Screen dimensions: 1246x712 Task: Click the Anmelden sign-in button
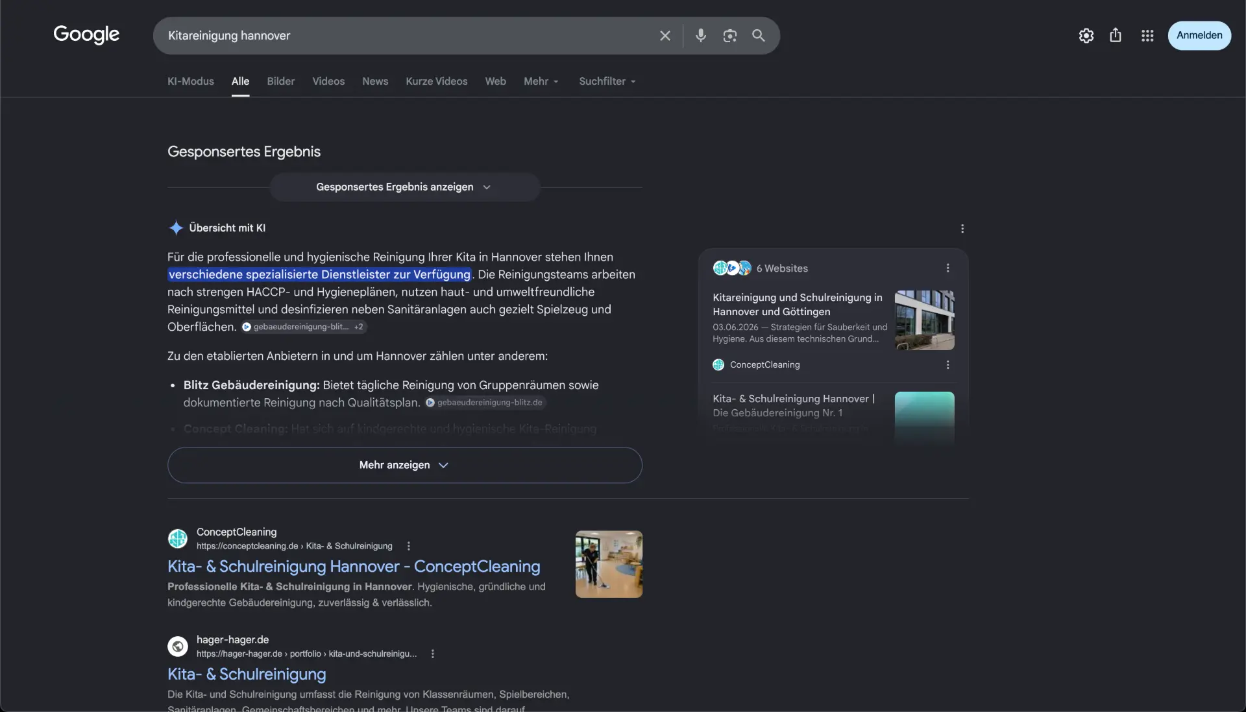click(1199, 36)
